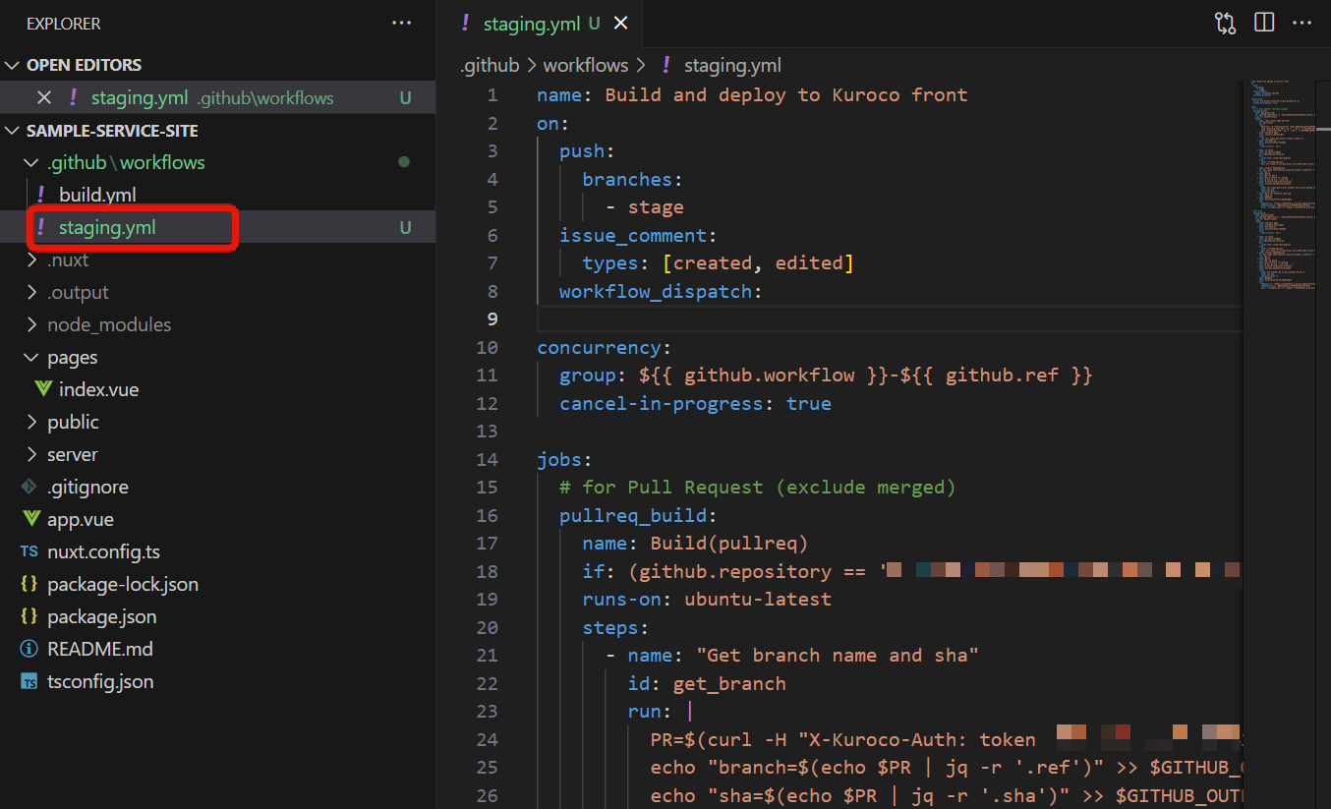
Task: Open package.json file
Action: pyautogui.click(x=101, y=616)
